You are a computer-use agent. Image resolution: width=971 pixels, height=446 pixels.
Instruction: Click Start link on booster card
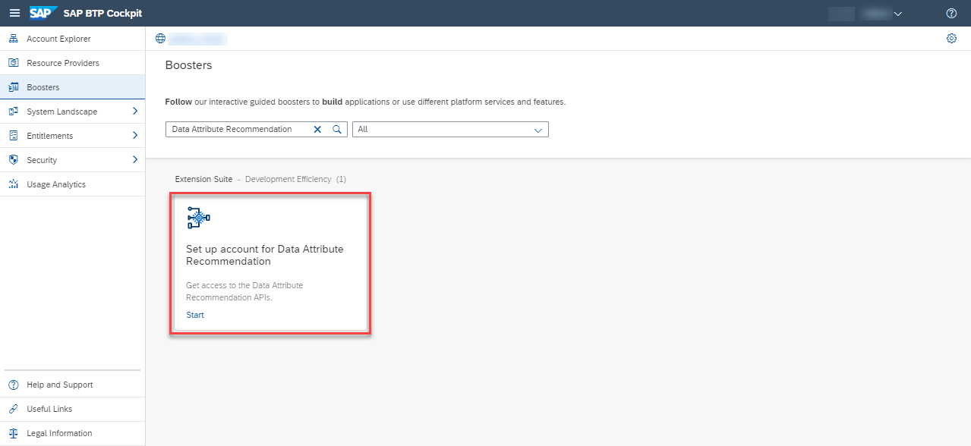195,315
